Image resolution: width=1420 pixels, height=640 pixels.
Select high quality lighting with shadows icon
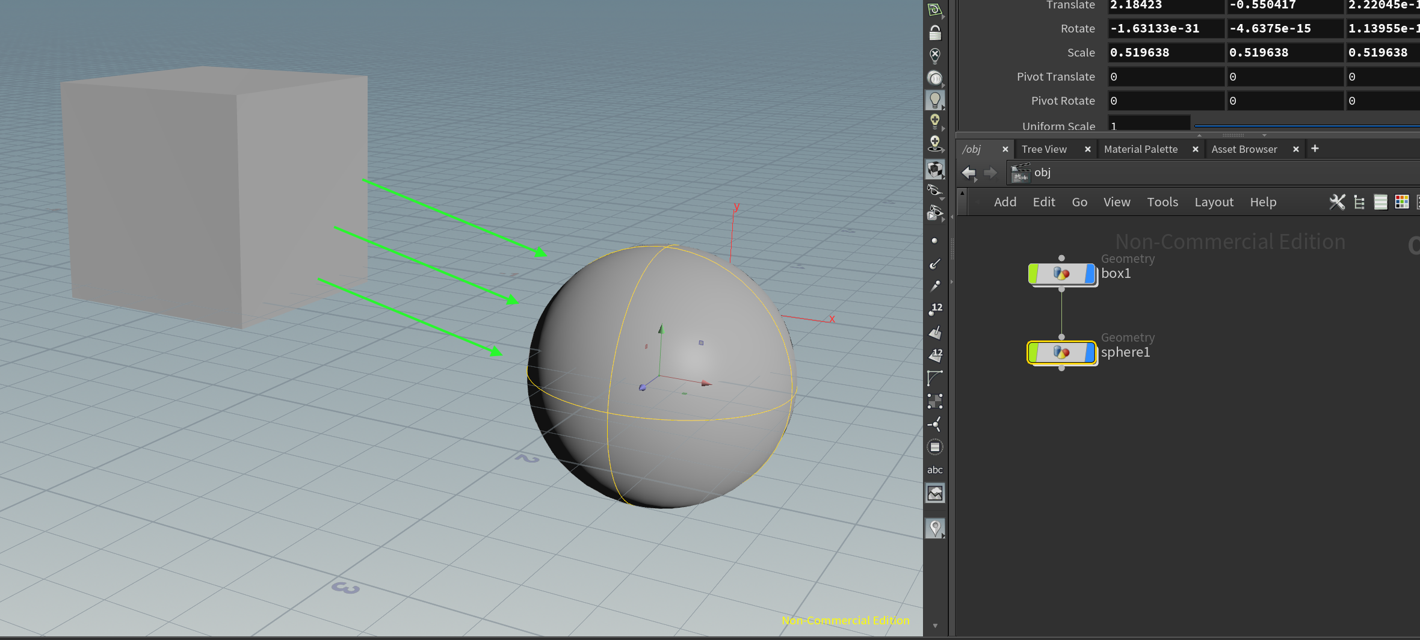(935, 143)
